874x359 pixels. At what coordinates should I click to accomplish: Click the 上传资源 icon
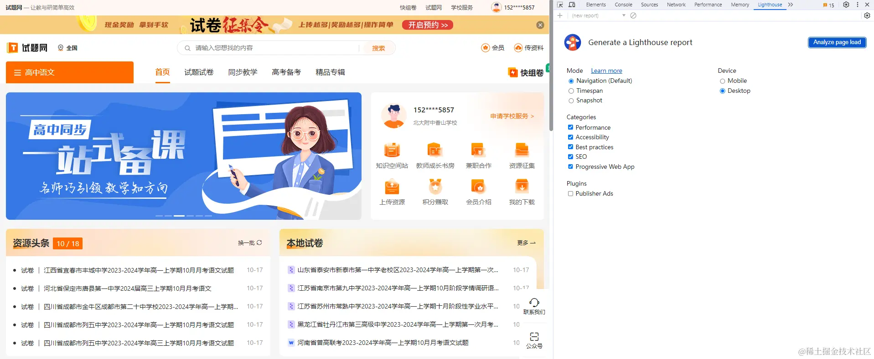click(x=392, y=187)
